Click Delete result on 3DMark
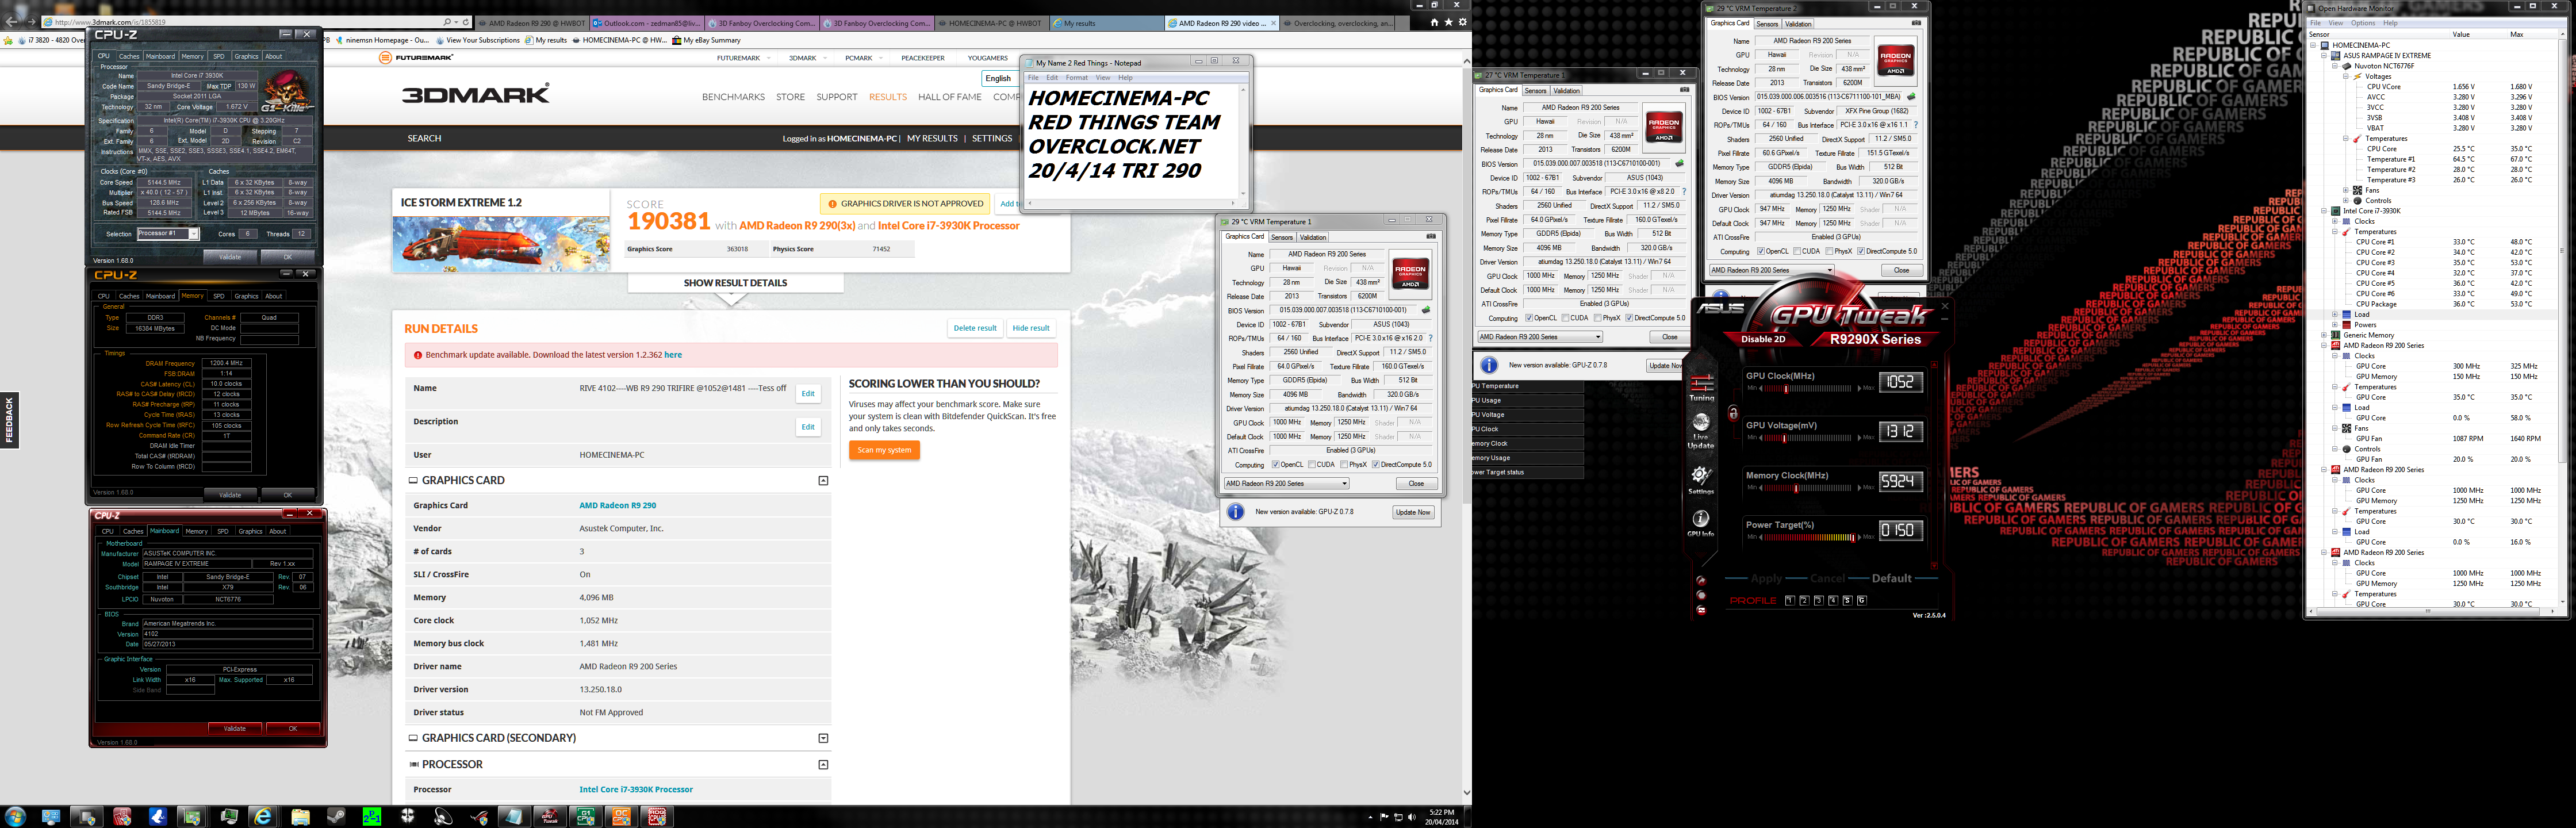This screenshot has width=2576, height=828. 974,328
